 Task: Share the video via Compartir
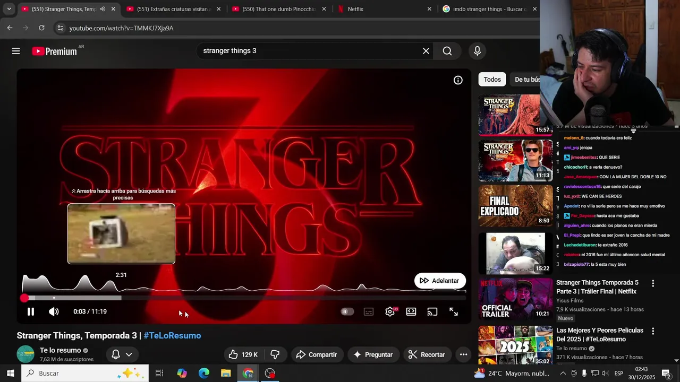[317, 354]
